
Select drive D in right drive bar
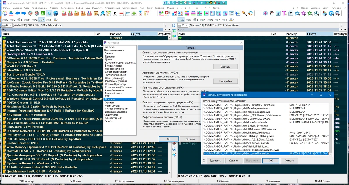point(188,20)
